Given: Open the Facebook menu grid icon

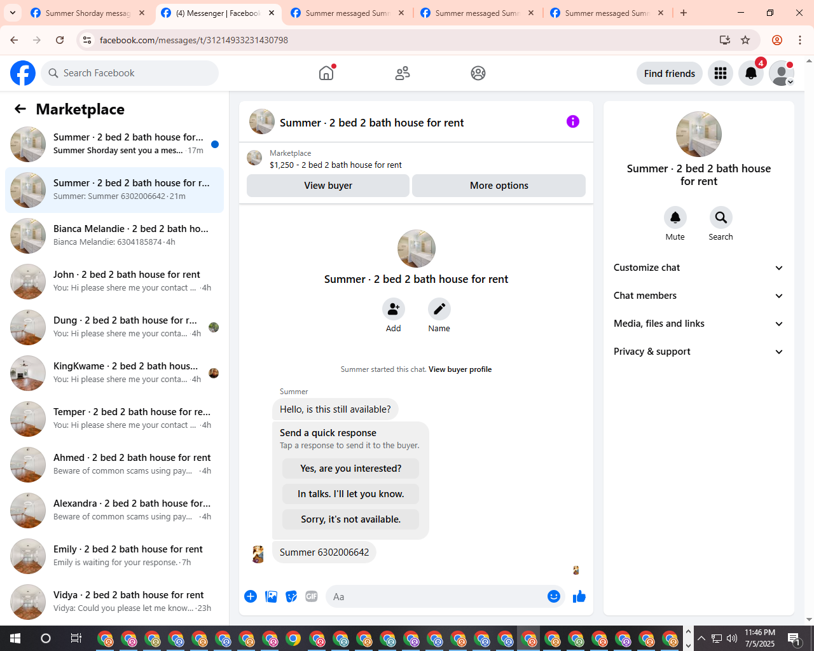Looking at the screenshot, I should point(721,73).
